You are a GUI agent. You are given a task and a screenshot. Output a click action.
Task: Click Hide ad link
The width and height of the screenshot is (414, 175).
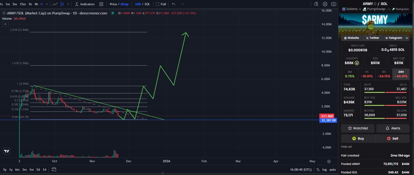click(x=346, y=147)
